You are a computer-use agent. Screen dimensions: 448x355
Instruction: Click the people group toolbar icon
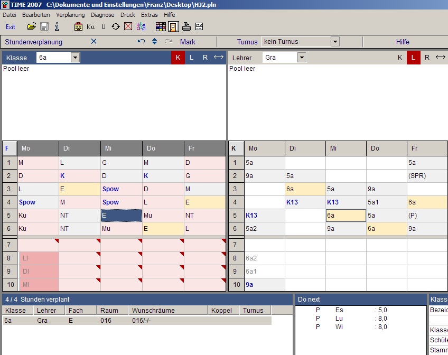coord(141,26)
